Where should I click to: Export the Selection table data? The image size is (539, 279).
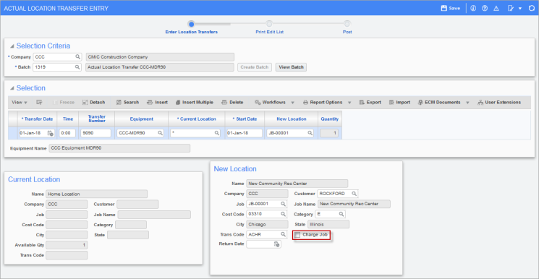[370, 102]
